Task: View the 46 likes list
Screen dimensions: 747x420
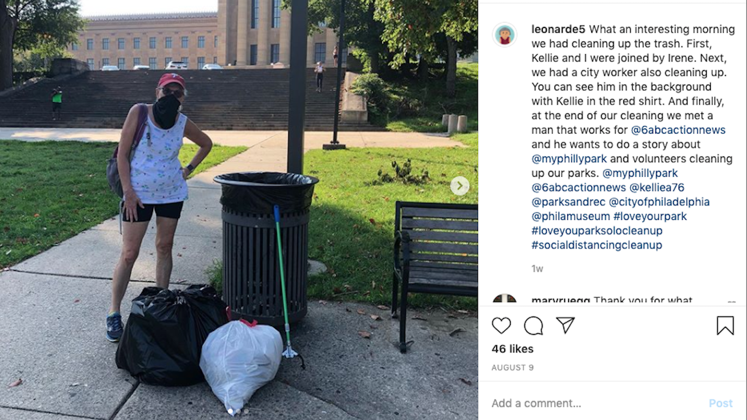Action: coord(512,349)
